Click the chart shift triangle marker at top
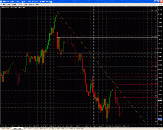 pyautogui.click(x=126, y=7)
